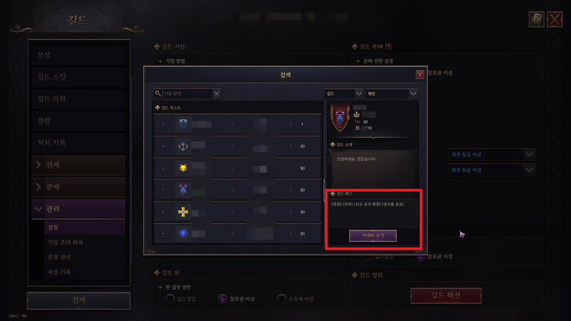This screenshot has width=571, height=321.
Task: Click the yellow cross guild emblem
Action: 183,212
